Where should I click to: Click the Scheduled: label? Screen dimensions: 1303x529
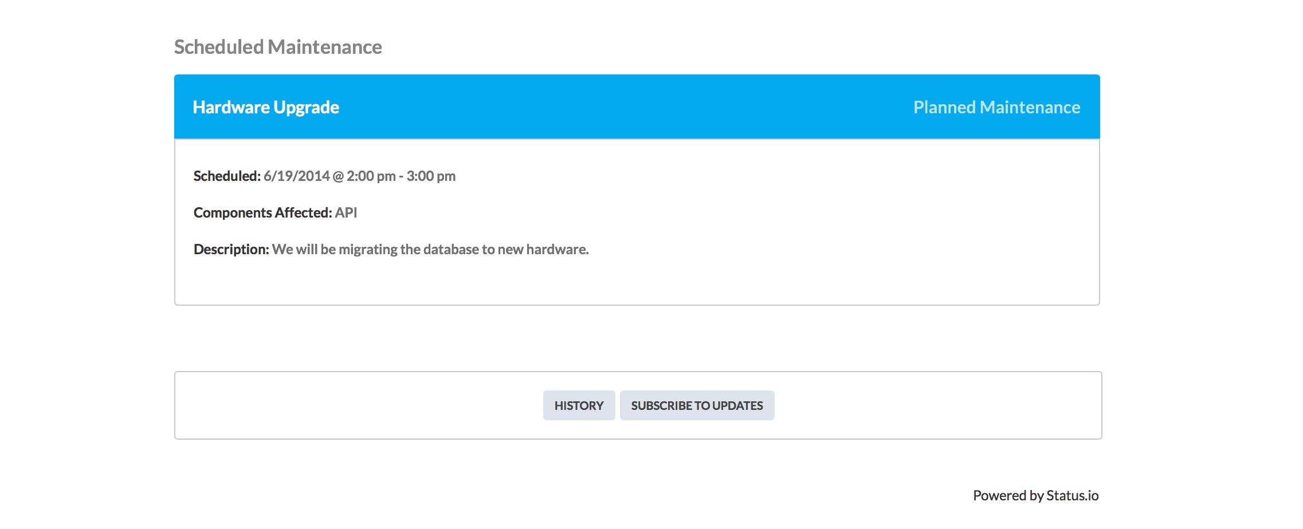click(227, 176)
